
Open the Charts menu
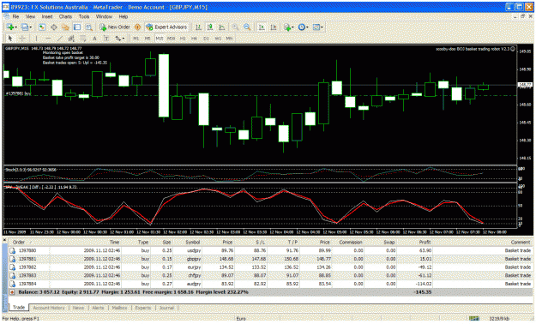tap(65, 16)
